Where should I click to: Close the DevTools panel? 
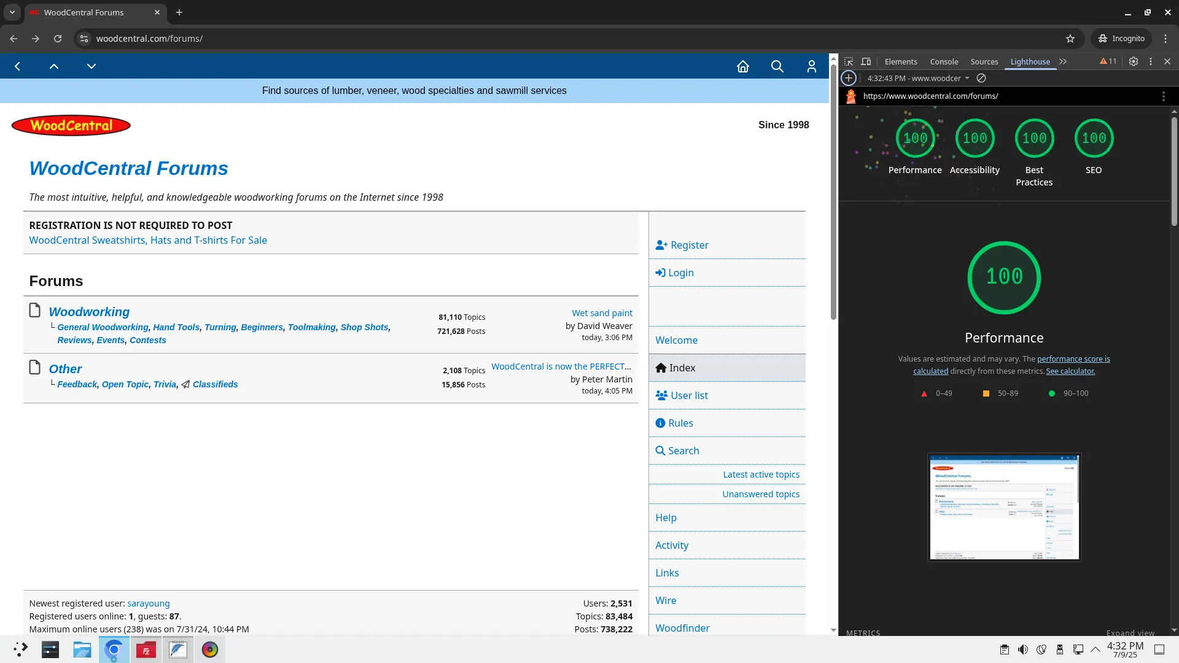(x=1167, y=61)
